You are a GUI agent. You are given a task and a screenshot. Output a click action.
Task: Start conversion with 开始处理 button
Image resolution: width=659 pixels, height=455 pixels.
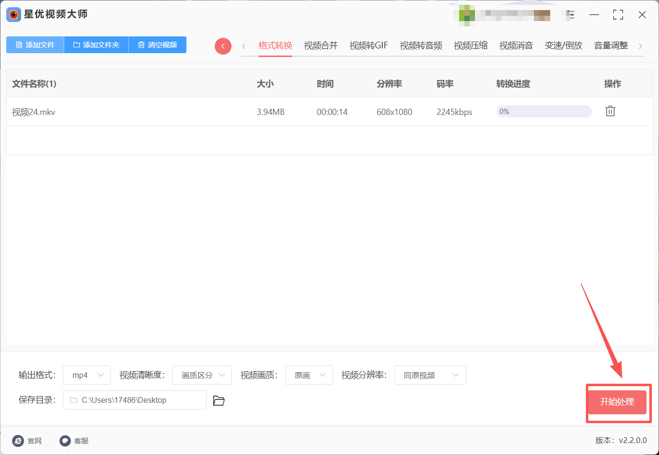pos(617,402)
